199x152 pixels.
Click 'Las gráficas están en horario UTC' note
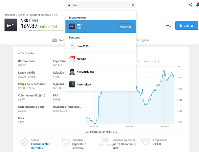click(102, 132)
